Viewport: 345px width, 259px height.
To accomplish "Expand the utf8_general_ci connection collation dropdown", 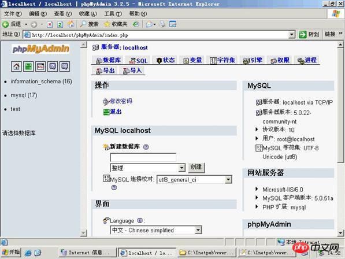I will (228, 180).
